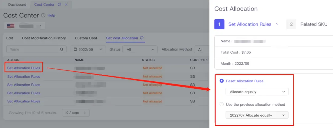Open the Cost Modification History tab

pyautogui.click(x=44, y=38)
